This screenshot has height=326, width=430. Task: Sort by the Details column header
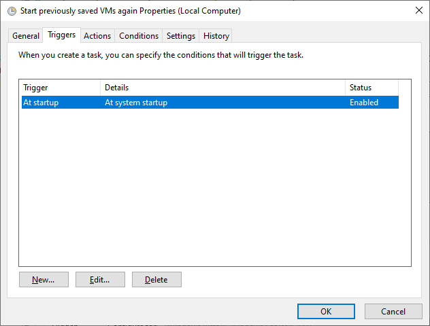coord(222,88)
